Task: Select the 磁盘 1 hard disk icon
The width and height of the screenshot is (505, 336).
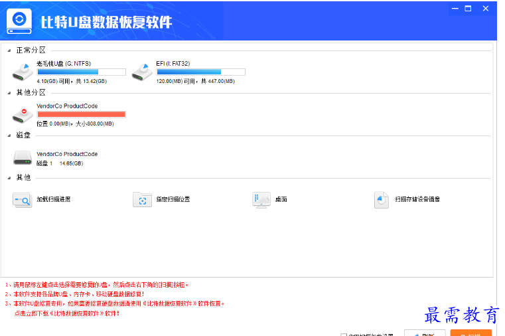Action: click(x=23, y=158)
